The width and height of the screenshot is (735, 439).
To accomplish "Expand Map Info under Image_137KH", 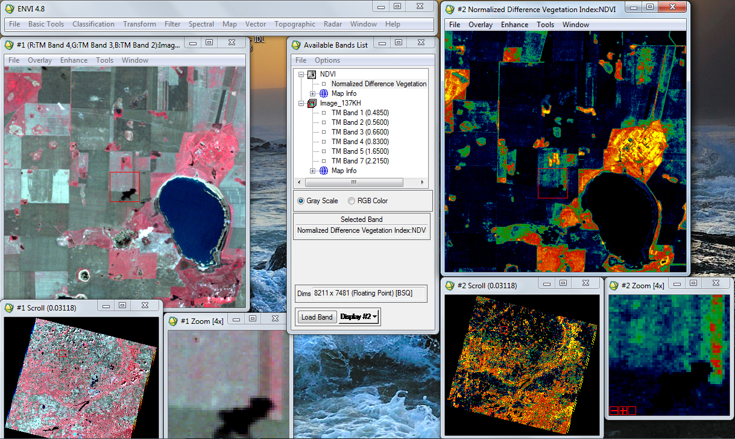I will pos(313,171).
